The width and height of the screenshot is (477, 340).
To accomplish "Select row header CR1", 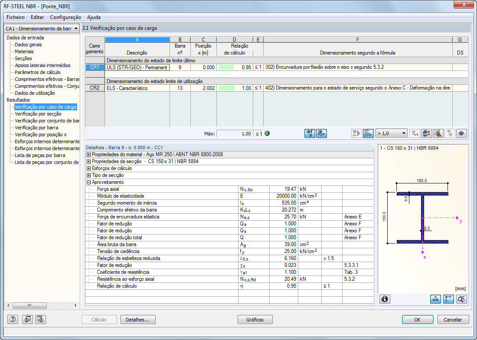I will coord(95,67).
